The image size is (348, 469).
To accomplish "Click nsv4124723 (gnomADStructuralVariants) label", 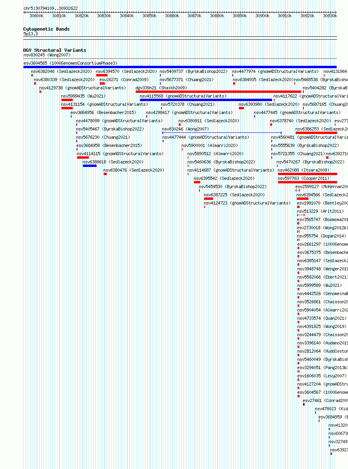I will (247, 203).
